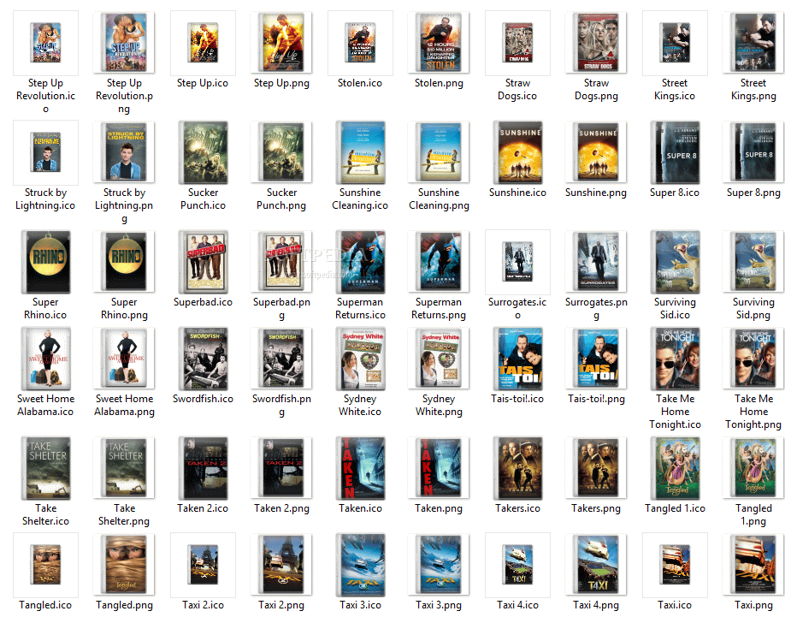Select the Tangled 1.ico icon

[675, 468]
